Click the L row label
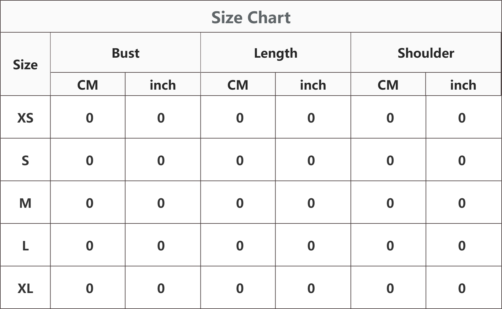Image resolution: width=502 pixels, height=309 pixels. pyautogui.click(x=25, y=245)
